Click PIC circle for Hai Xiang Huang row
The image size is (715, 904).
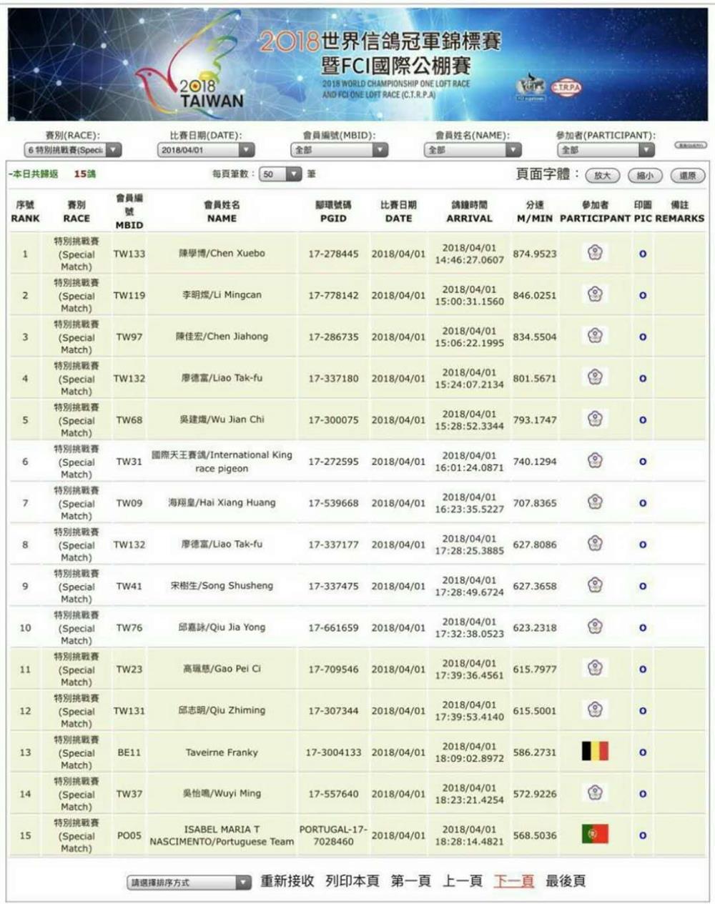[643, 503]
